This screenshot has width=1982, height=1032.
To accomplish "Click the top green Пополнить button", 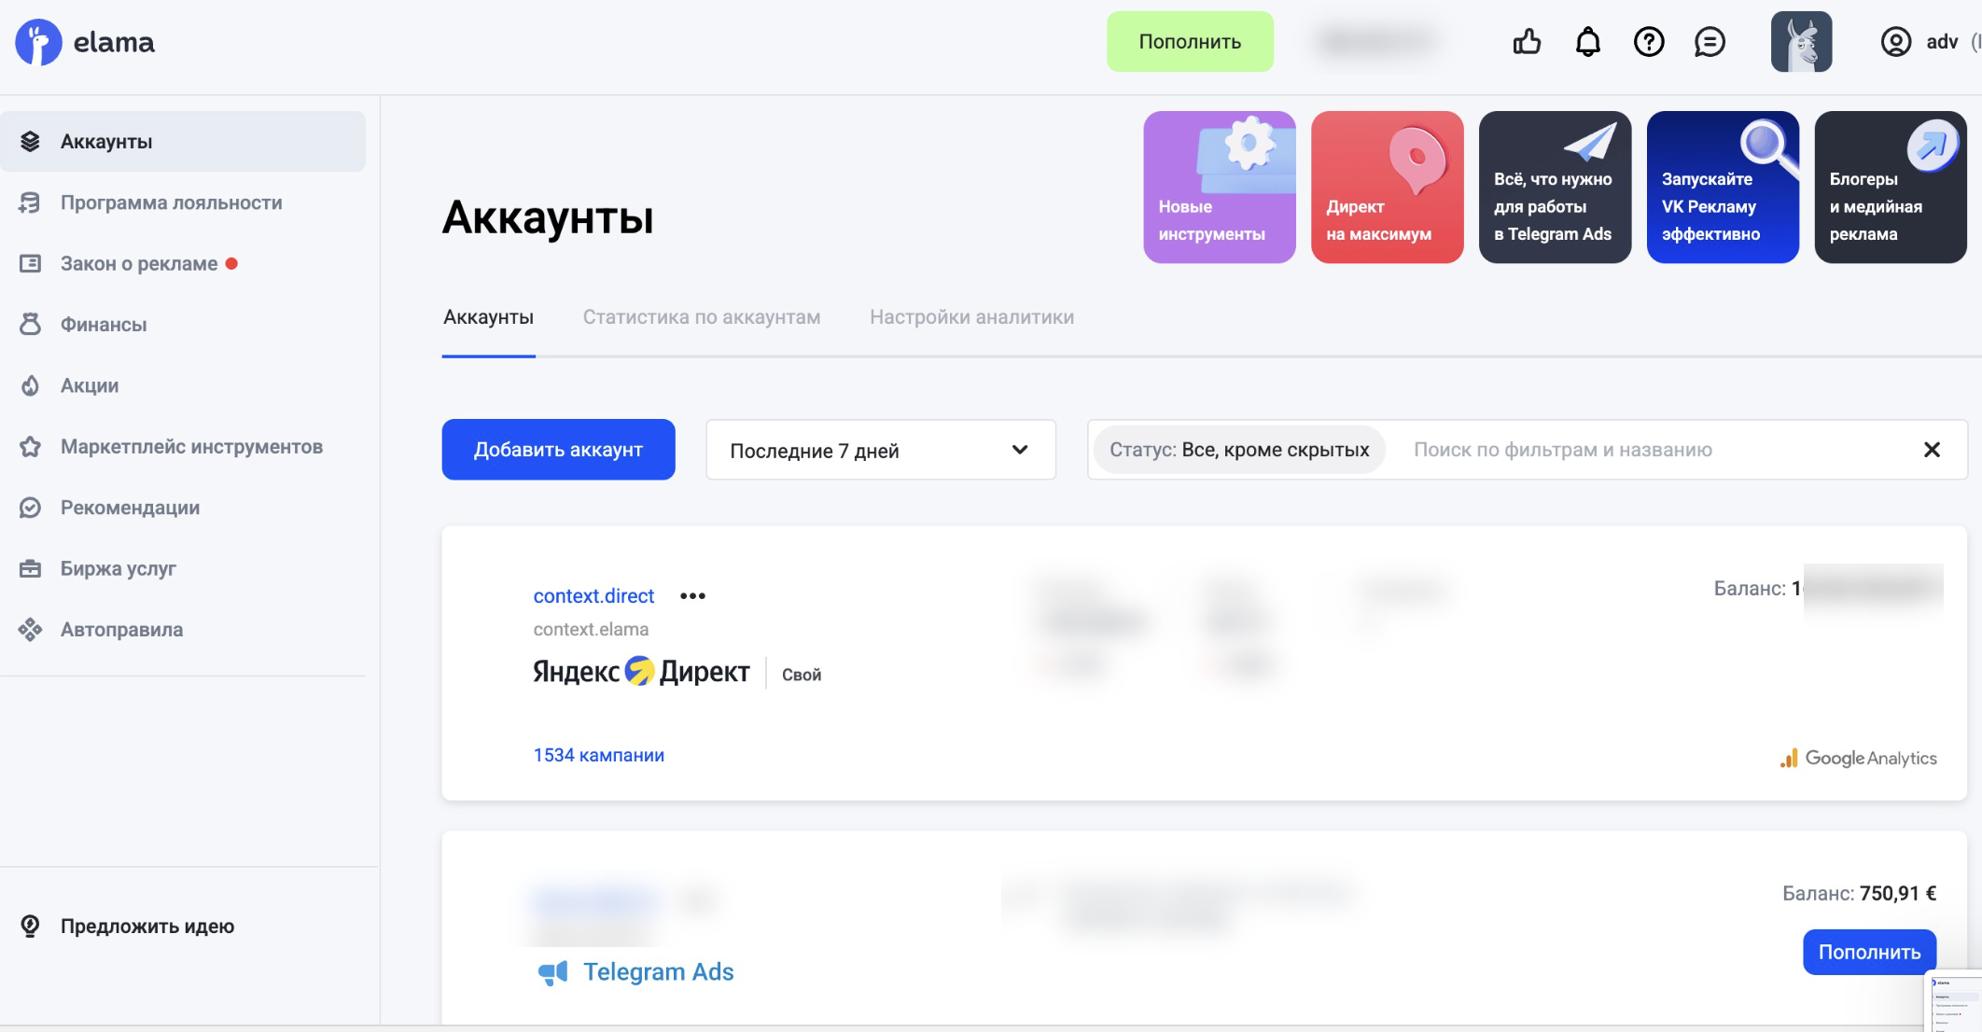I will (x=1190, y=42).
